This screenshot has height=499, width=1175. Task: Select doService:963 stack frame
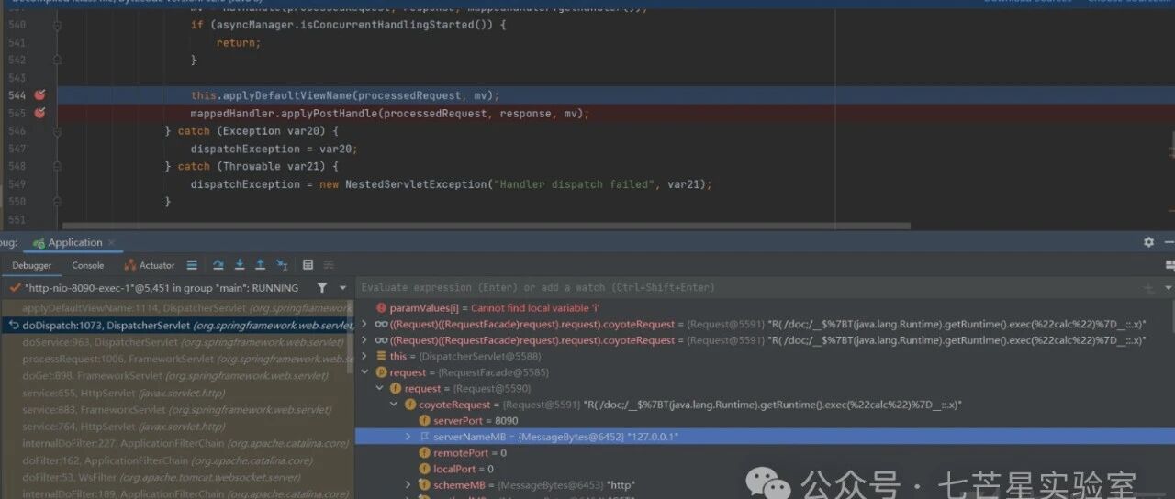pos(177,342)
